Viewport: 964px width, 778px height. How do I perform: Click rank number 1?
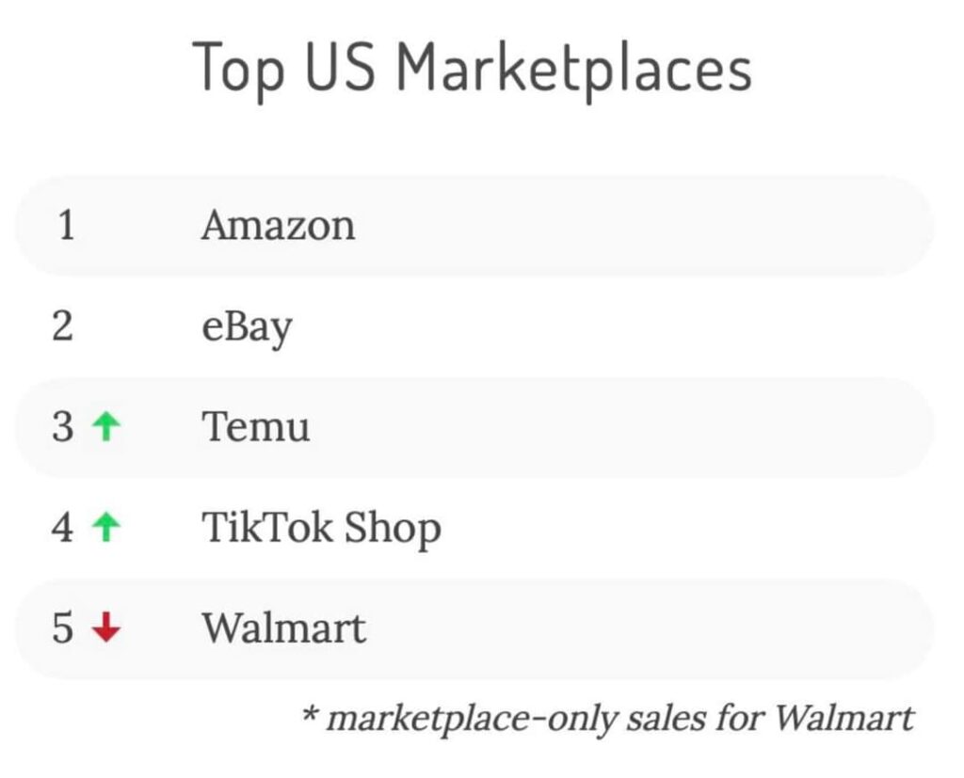point(67,225)
